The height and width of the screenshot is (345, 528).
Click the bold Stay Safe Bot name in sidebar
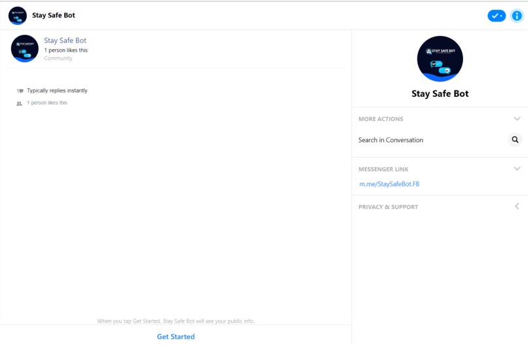(x=440, y=94)
